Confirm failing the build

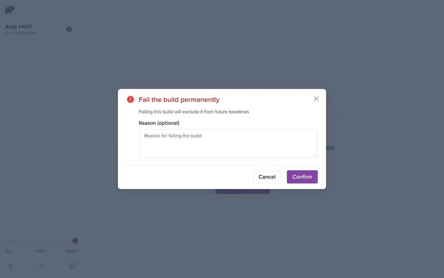[302, 177]
